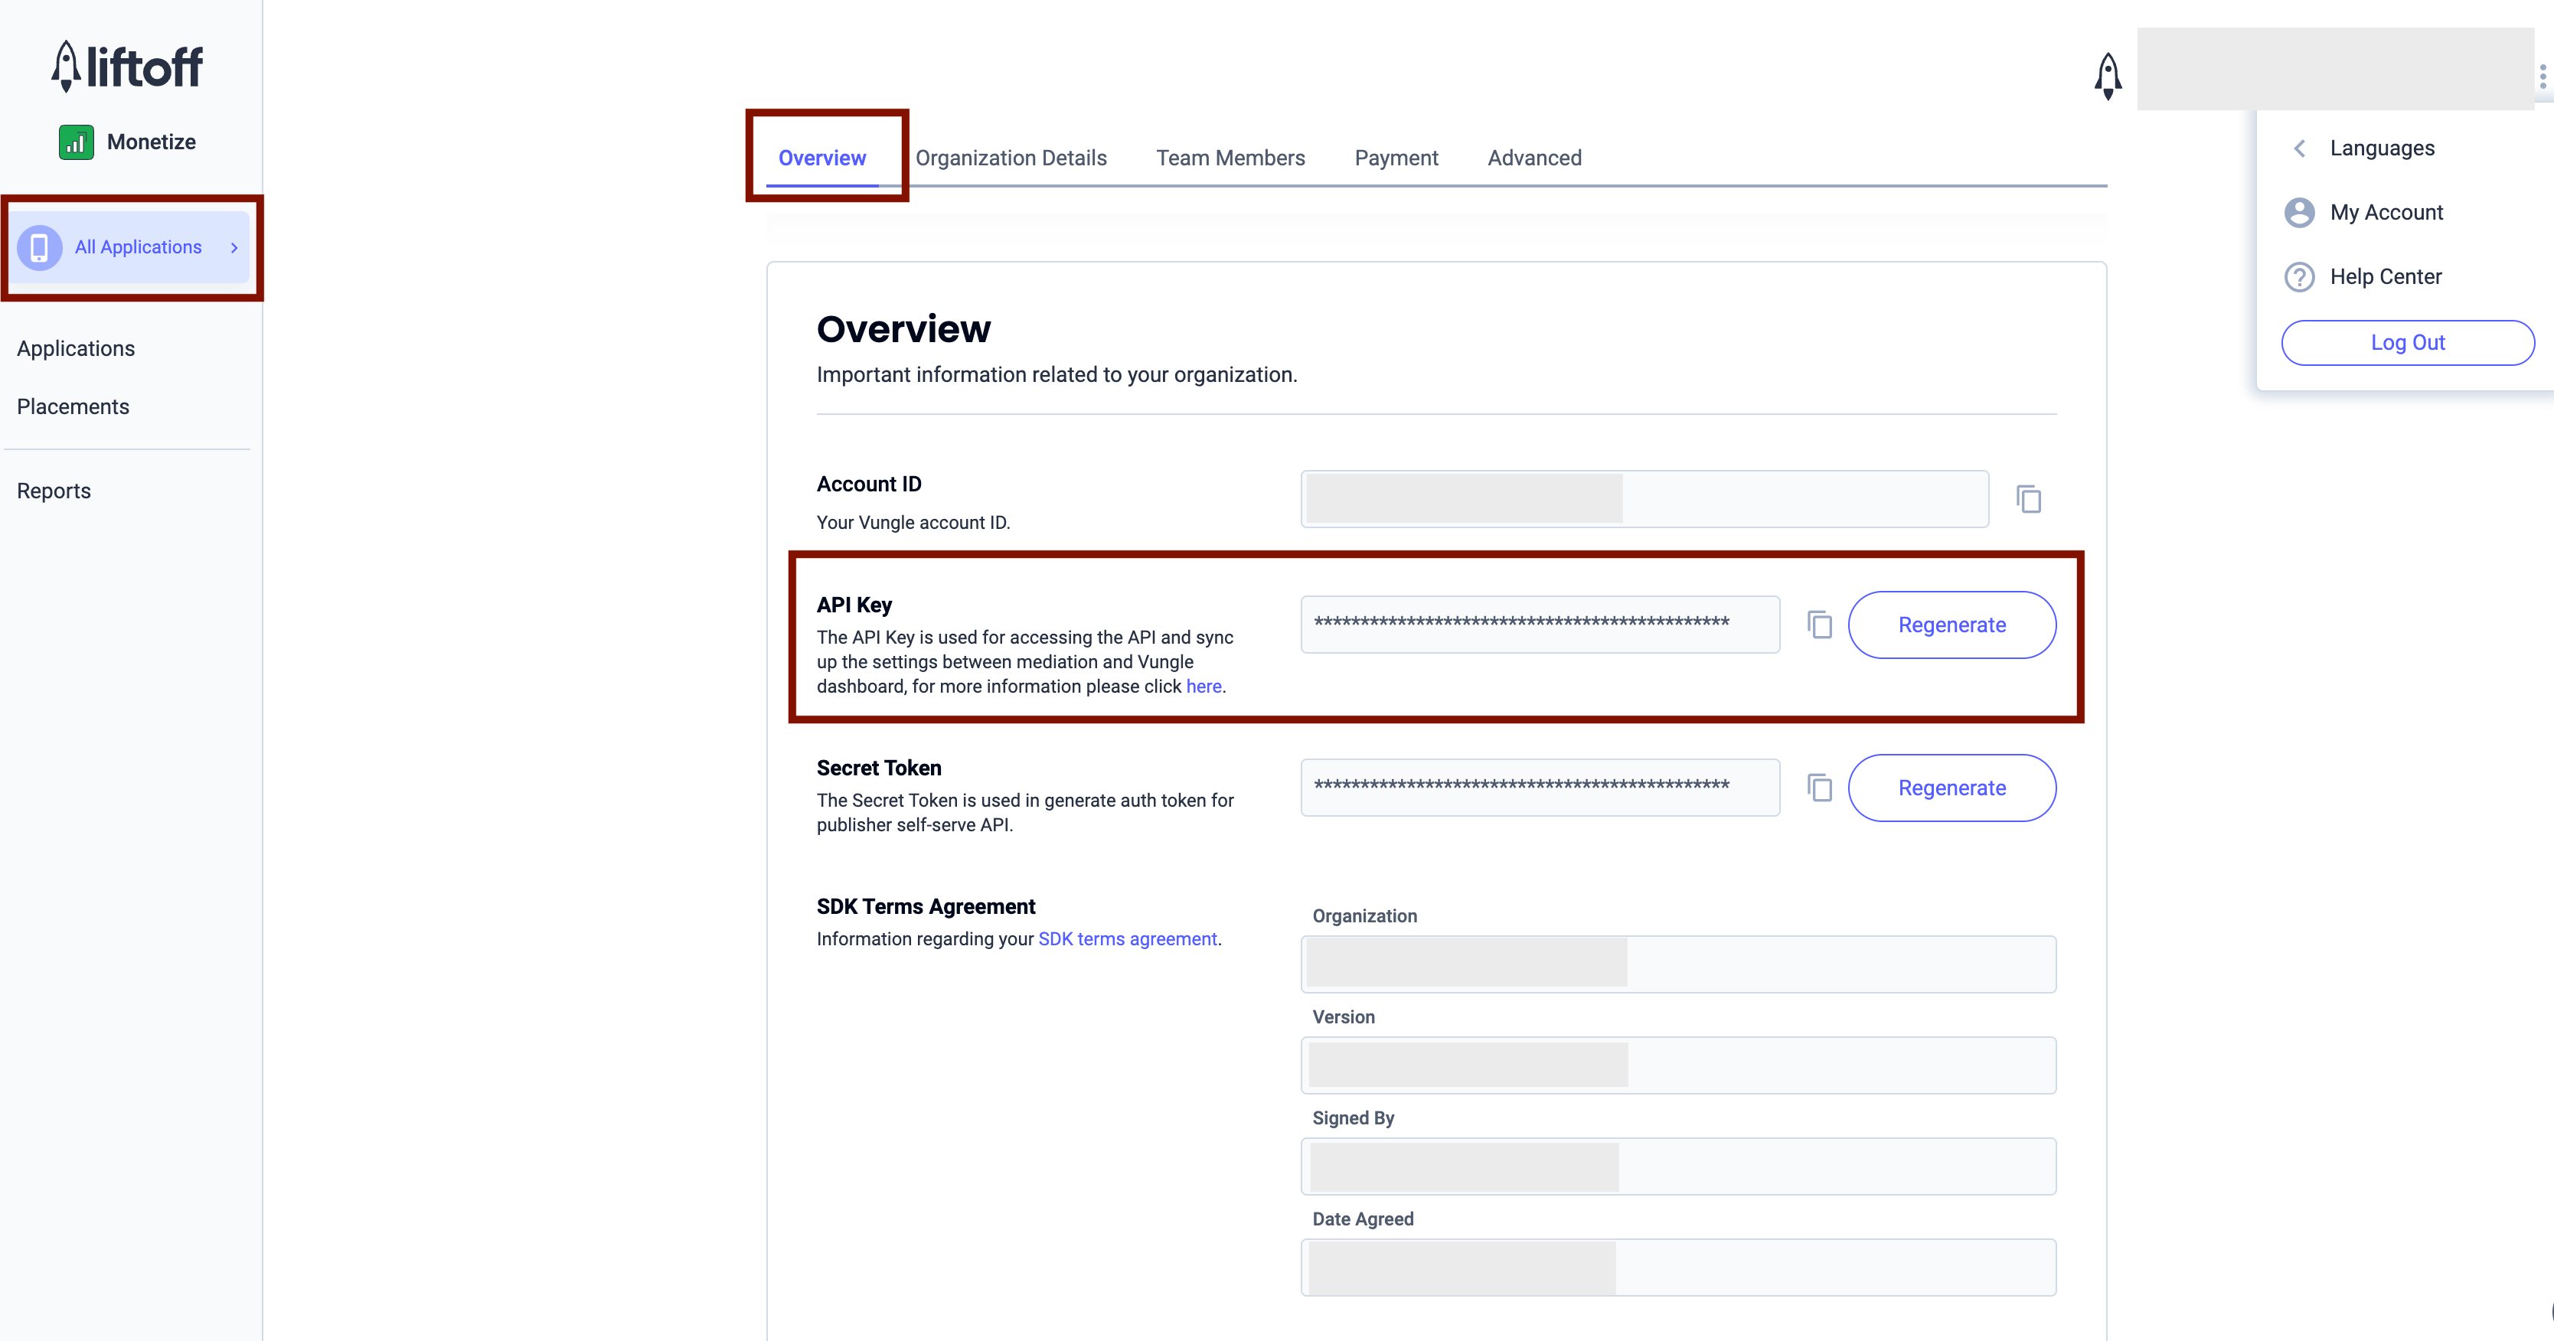Click the phone icon beside All Applications
The height and width of the screenshot is (1341, 2554).
click(x=40, y=246)
